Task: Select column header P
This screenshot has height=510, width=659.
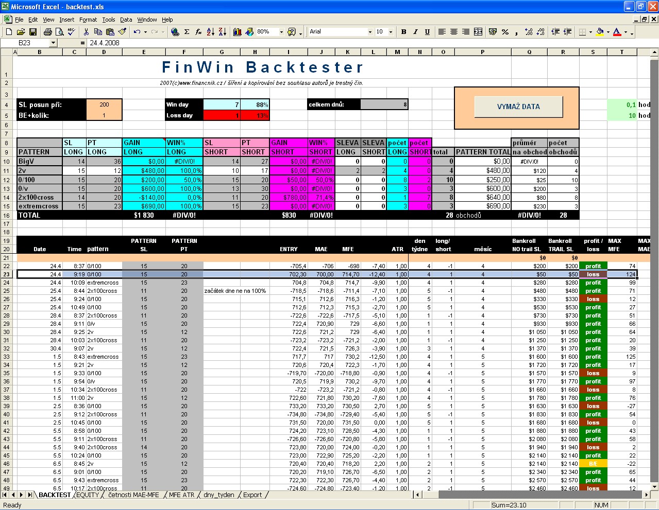Action: click(482, 52)
